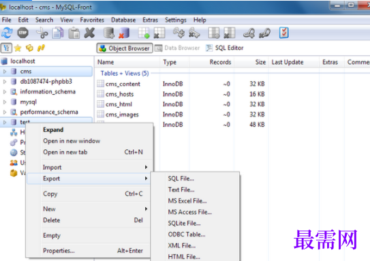The height and width of the screenshot is (261, 370).
Task: Expand the mysql database node
Action: [5, 102]
